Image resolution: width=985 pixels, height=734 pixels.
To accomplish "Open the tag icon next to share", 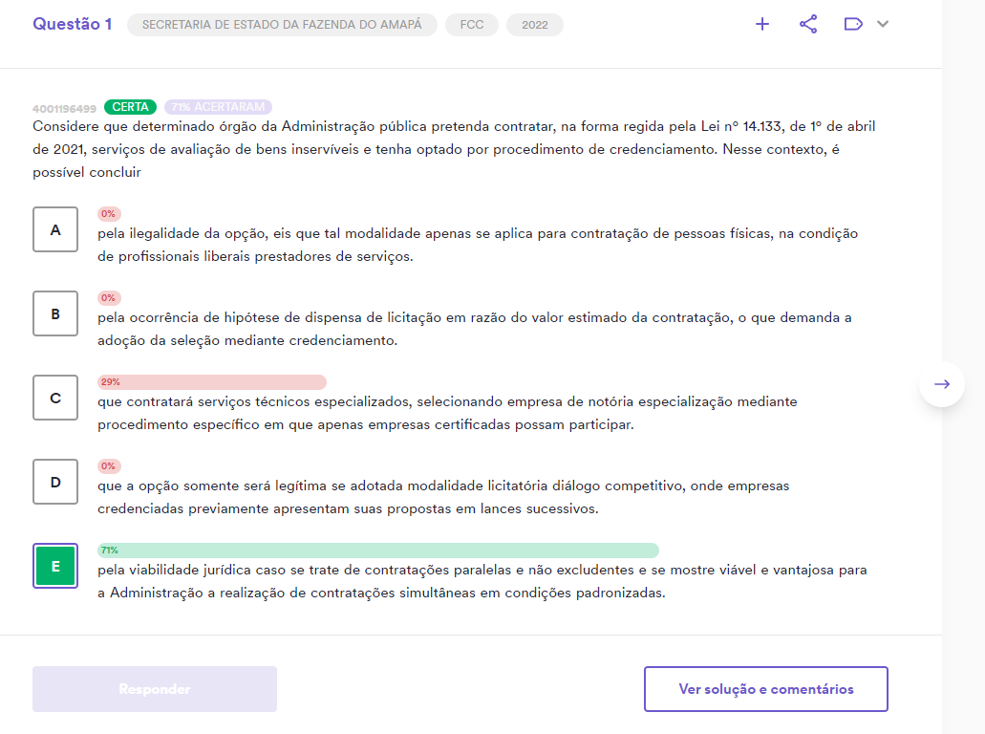I will point(851,24).
